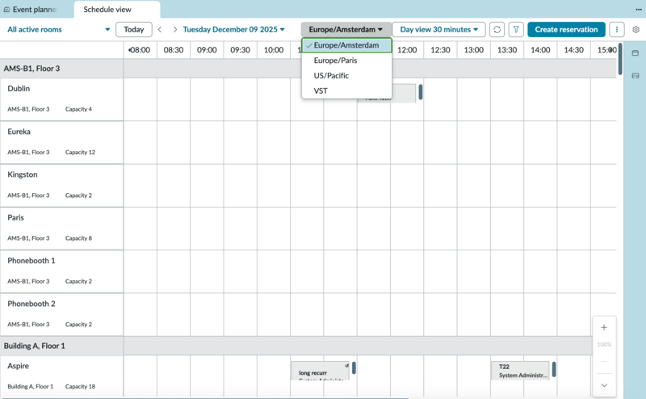Click the 08:30 time column header
The height and width of the screenshot is (399, 646).
(174, 50)
